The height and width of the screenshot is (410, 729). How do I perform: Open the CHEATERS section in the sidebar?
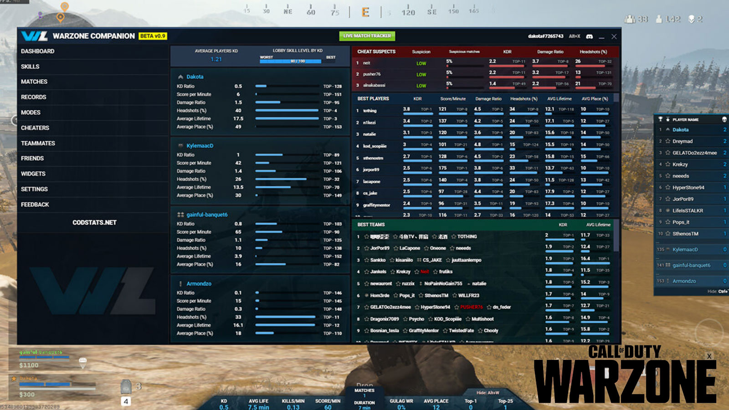pyautogui.click(x=35, y=128)
